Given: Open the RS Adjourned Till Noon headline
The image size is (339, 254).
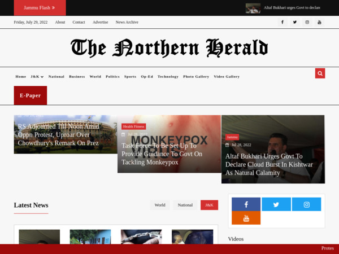Looking at the screenshot, I should coord(58,135).
